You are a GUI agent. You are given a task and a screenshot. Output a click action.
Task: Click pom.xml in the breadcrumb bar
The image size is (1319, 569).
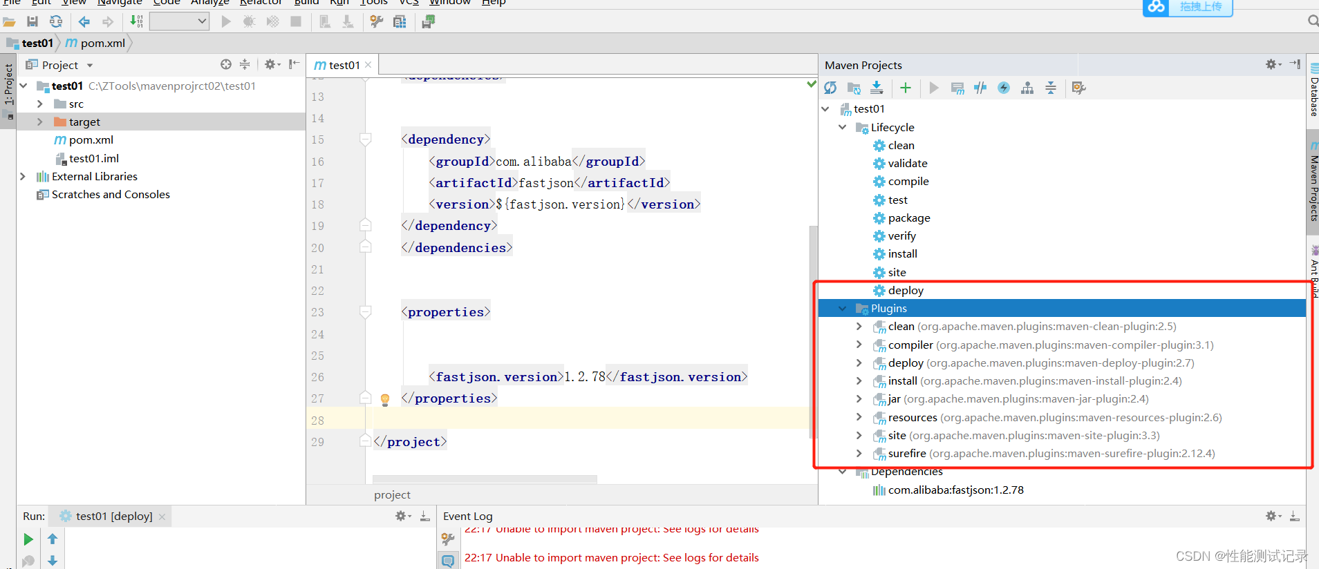click(95, 43)
